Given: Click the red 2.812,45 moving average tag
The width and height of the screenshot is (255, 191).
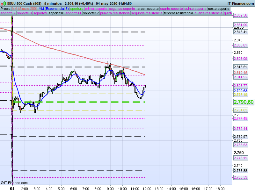Looking at the screenshot, I should [x=240, y=73].
